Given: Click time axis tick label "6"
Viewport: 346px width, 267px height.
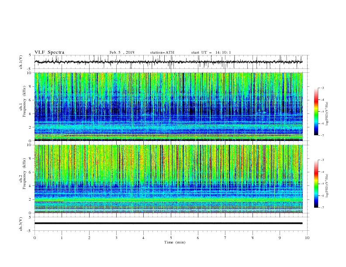Looking at the screenshot, I should pos(198,238).
